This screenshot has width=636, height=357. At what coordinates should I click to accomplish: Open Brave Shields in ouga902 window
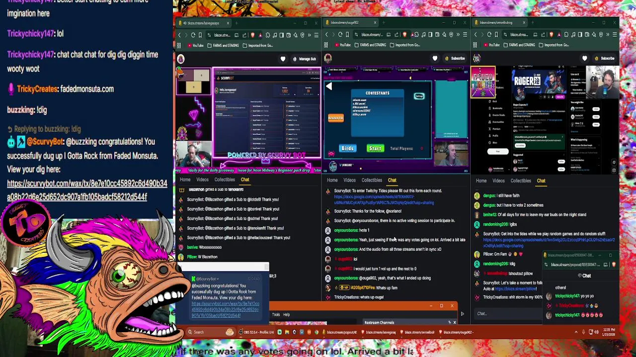(404, 35)
